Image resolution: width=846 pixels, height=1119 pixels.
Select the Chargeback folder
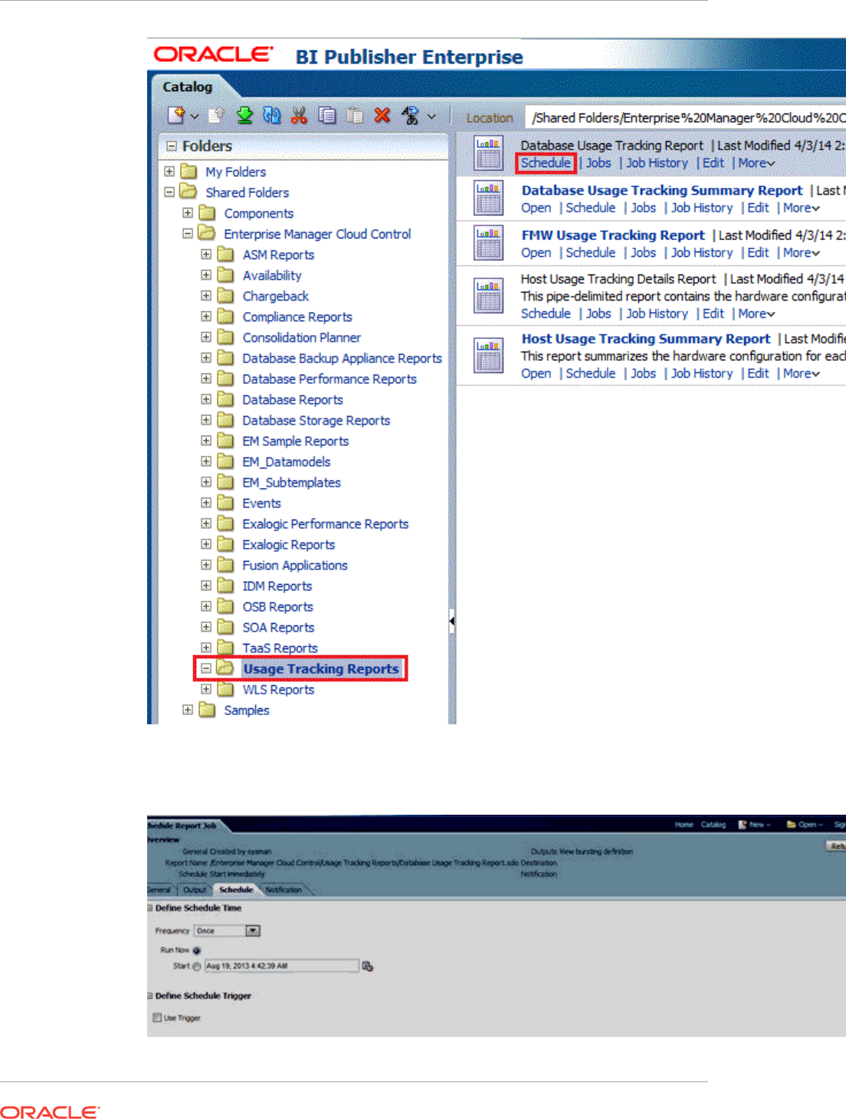click(276, 296)
